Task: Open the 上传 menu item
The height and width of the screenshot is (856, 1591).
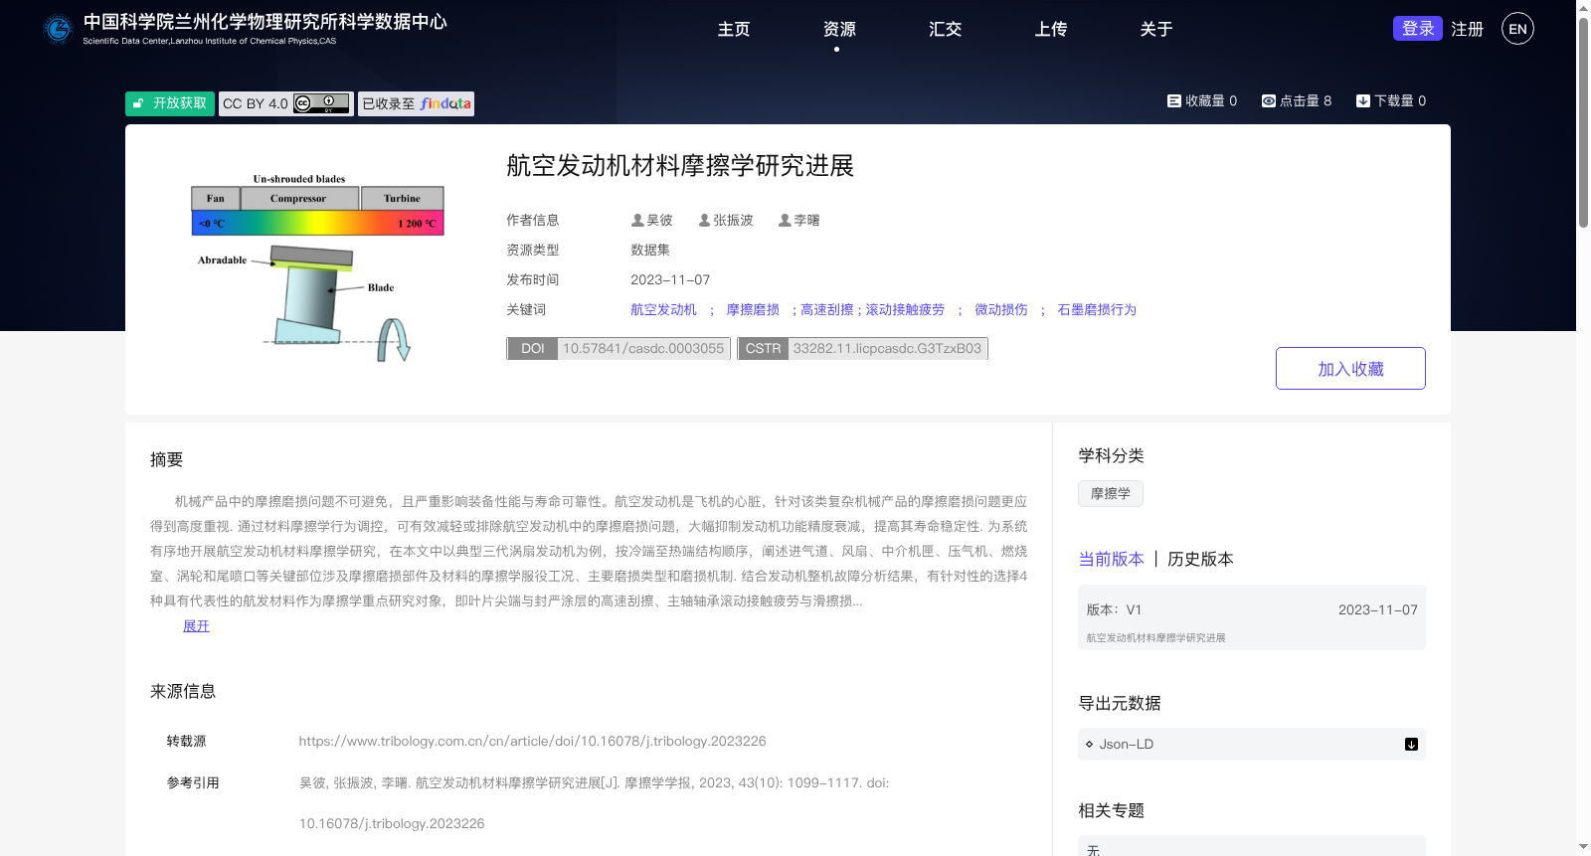Action: click(x=1050, y=29)
